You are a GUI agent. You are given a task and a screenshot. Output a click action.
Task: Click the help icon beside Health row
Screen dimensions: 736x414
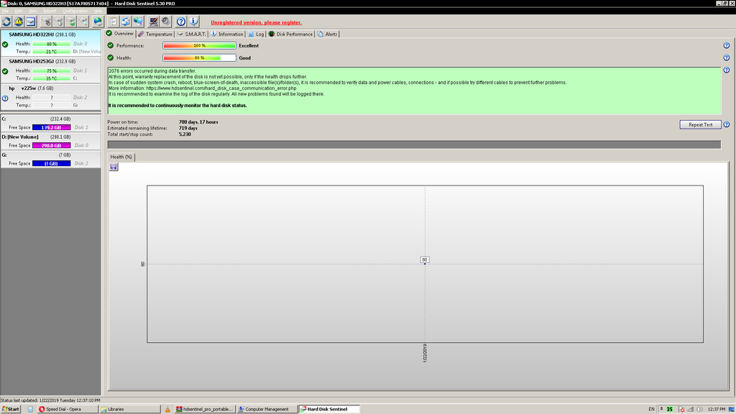tap(726, 57)
